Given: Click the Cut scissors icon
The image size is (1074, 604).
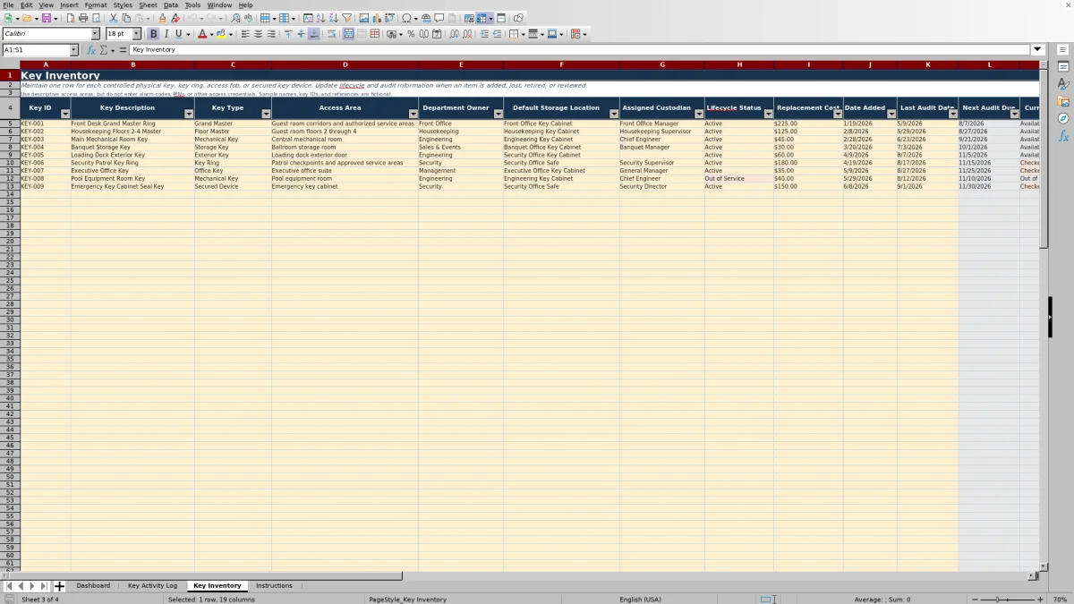Looking at the screenshot, I should coord(113,18).
